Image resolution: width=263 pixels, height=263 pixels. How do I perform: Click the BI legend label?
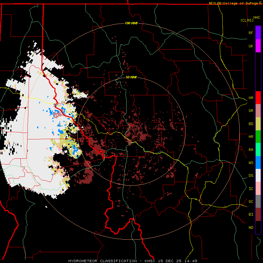point(251,214)
